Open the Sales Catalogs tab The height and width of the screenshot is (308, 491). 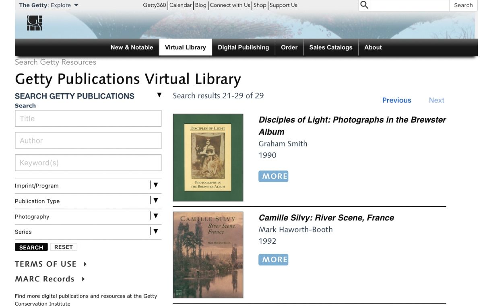coord(330,47)
